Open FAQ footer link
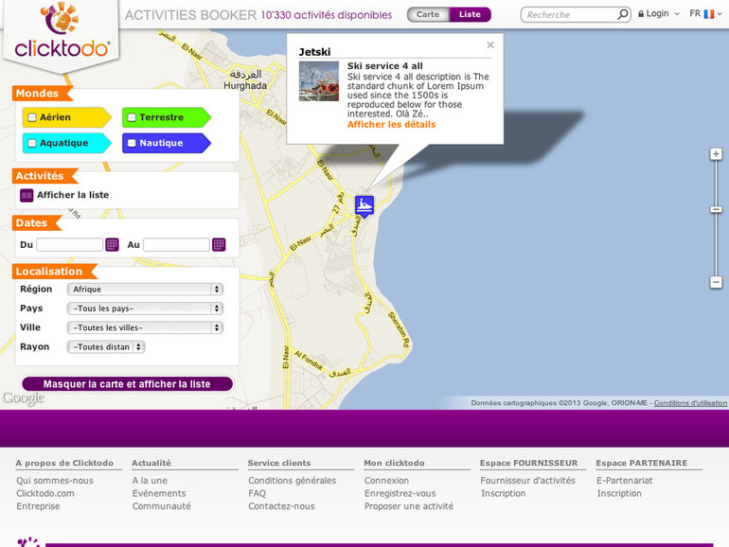Viewport: 729px width, 547px height. point(258,494)
